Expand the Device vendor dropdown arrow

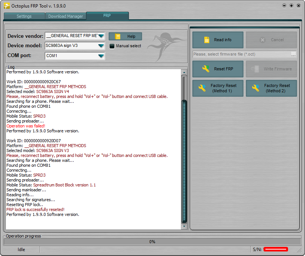coord(101,36)
